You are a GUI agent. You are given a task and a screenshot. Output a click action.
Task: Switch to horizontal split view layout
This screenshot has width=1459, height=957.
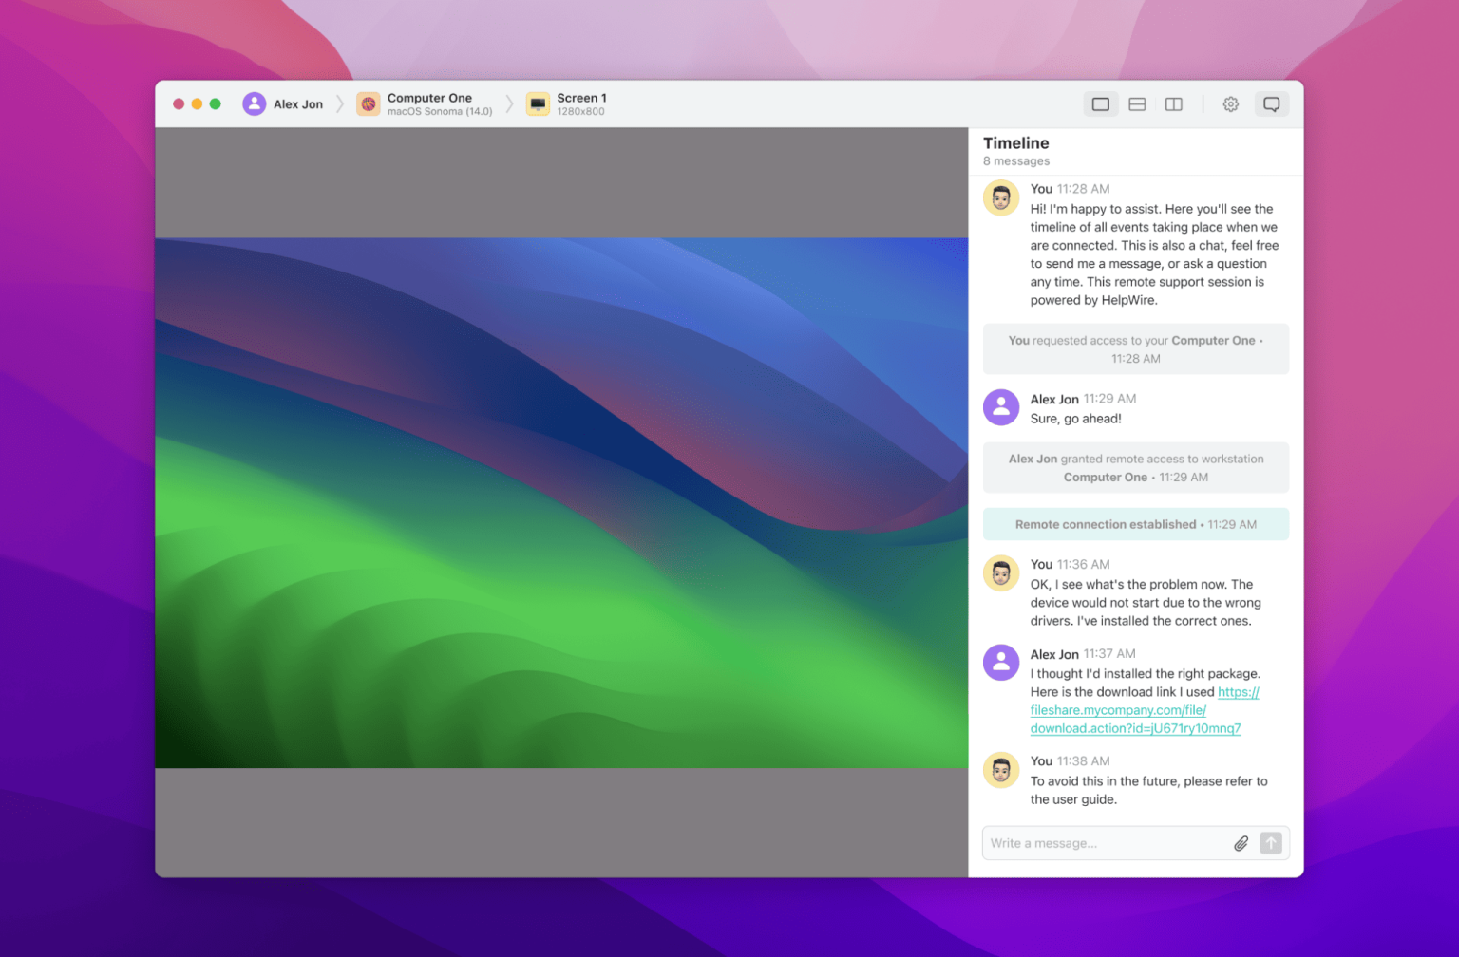tap(1136, 103)
